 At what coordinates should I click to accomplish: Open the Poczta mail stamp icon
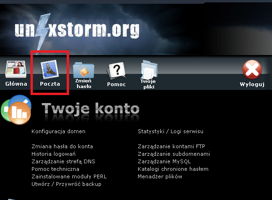coord(50,69)
